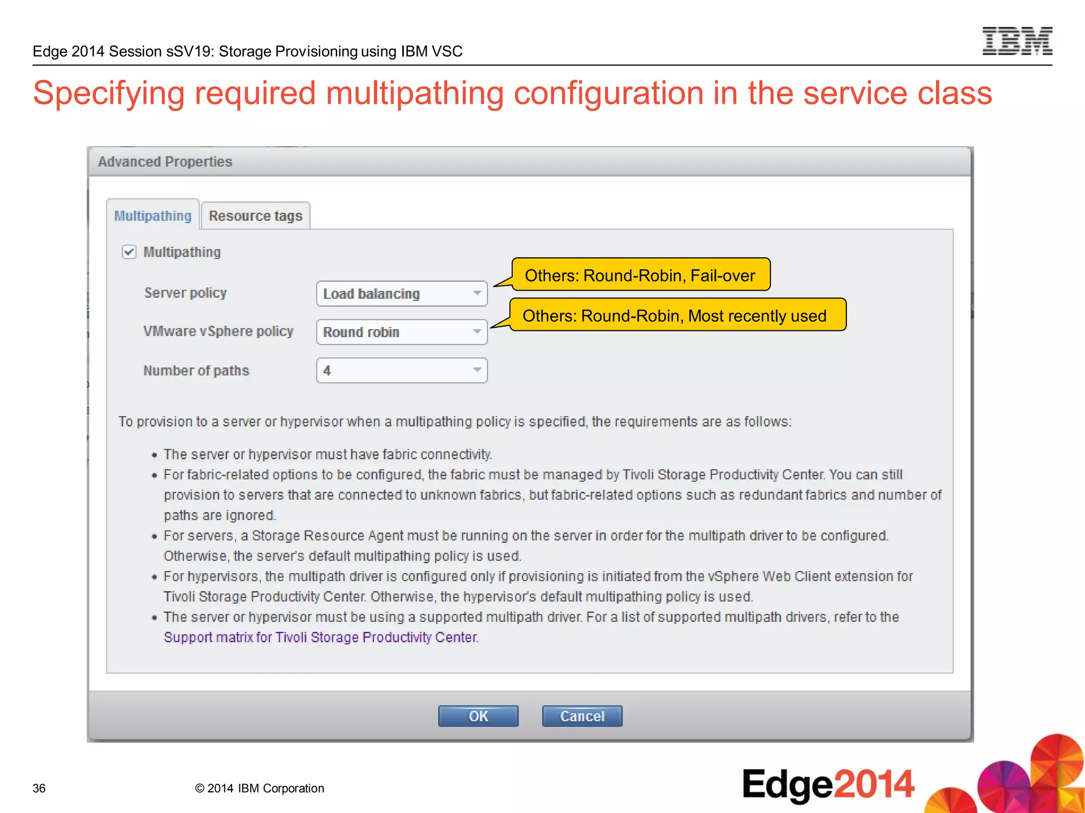Click the 'must have fabric connectivity' bullet
The width and height of the screenshot is (1085, 813).
click(x=327, y=455)
